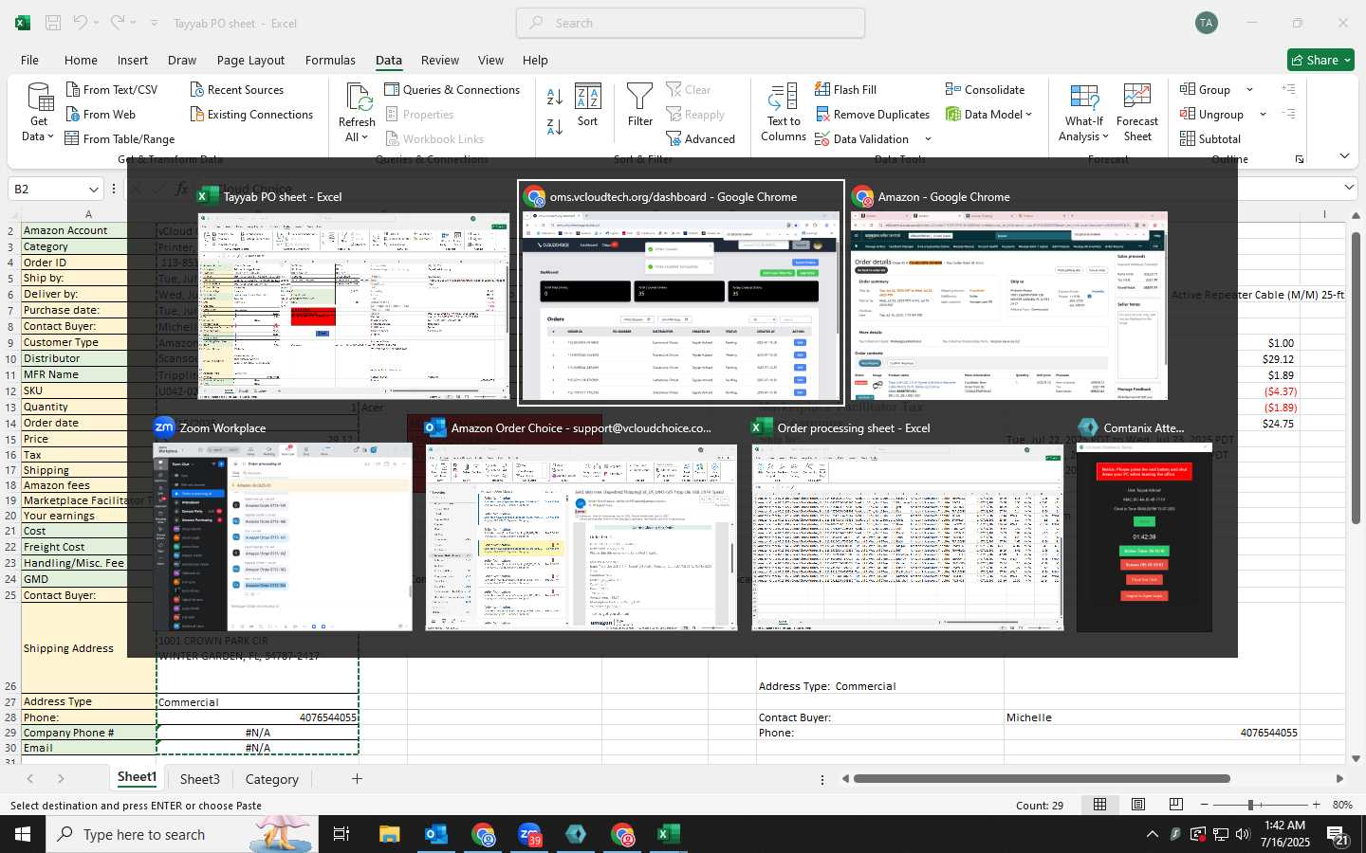The width and height of the screenshot is (1366, 853).
Task: Click the Task View taskbar icon
Action: click(341, 834)
